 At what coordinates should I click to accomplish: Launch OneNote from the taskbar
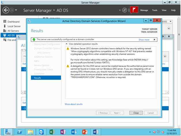coord(63,132)
